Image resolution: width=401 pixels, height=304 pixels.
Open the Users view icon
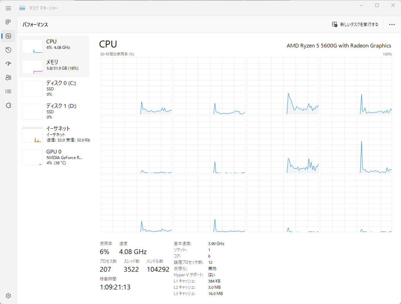(8, 77)
